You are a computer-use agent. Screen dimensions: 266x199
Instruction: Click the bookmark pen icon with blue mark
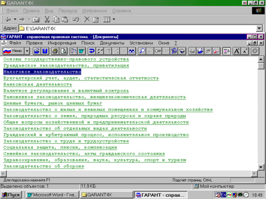[200, 51]
